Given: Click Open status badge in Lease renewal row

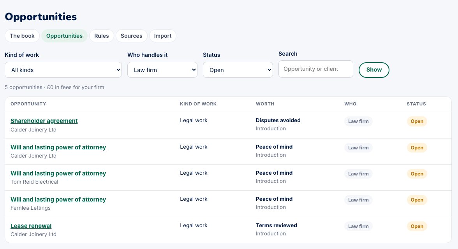Looking at the screenshot, I should (417, 226).
